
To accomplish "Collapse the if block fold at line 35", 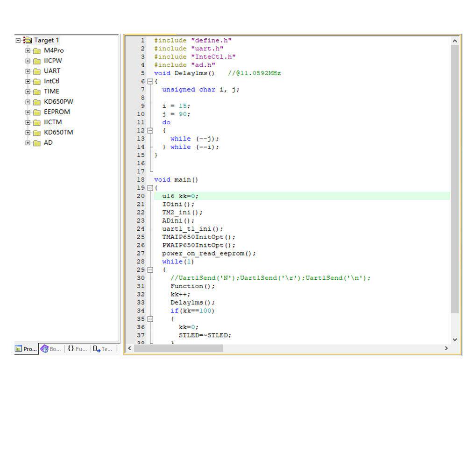I will 150,319.
